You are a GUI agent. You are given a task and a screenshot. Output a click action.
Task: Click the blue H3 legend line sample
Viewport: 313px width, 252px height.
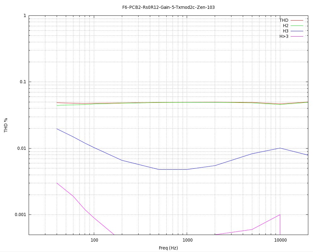tap(297, 31)
